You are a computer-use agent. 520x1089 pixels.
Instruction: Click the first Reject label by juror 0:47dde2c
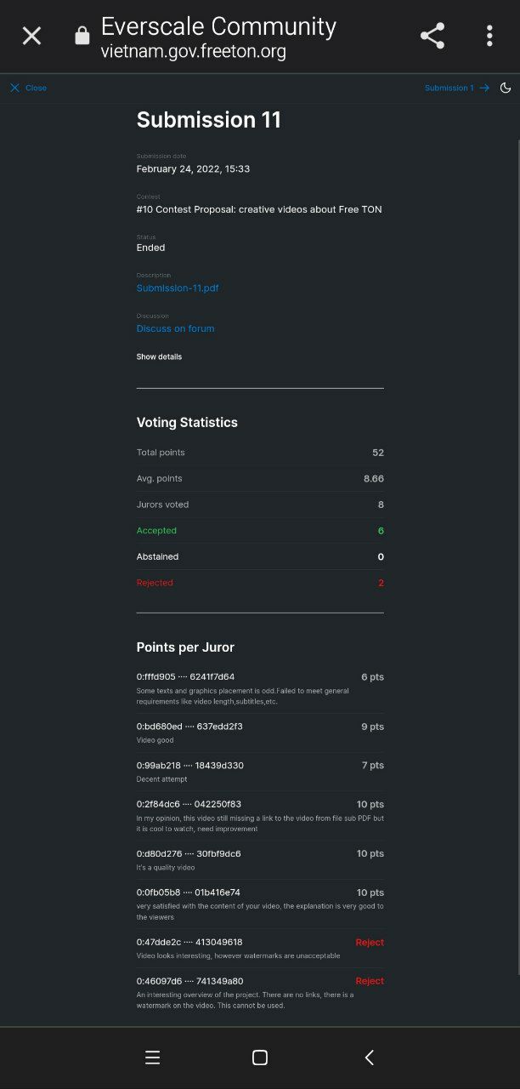[370, 943]
